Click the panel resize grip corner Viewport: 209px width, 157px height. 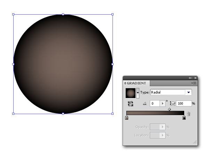click(195, 142)
